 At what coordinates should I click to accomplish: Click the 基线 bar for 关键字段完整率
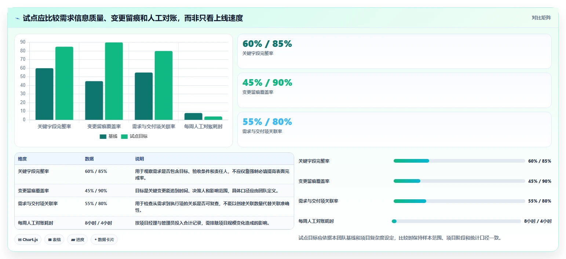(x=44, y=94)
